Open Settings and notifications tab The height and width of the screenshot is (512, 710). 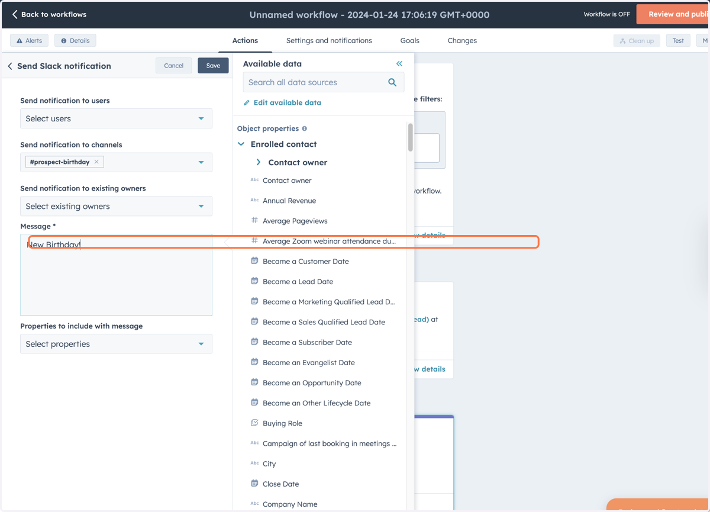(329, 40)
